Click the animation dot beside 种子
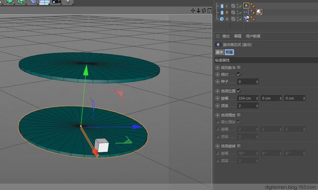The width and height of the screenshot is (318, 190). [217, 82]
